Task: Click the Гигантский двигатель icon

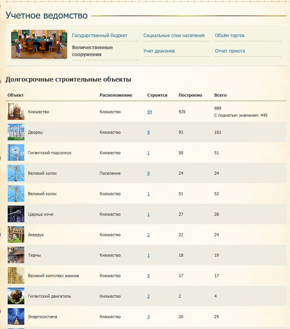Action: click(16, 296)
